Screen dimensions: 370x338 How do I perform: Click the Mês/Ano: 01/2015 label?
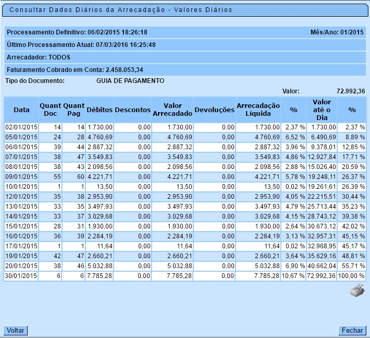(x=336, y=32)
